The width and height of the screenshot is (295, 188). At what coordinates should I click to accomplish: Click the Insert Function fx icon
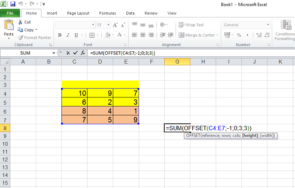[x=83, y=53]
